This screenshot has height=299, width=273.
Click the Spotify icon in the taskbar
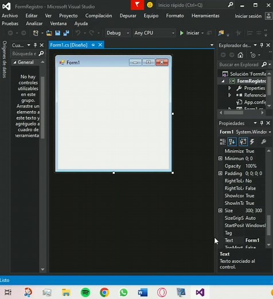tap(85, 293)
